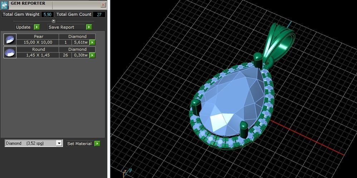
Task: Click the Set Material button label
Action: tap(80, 144)
